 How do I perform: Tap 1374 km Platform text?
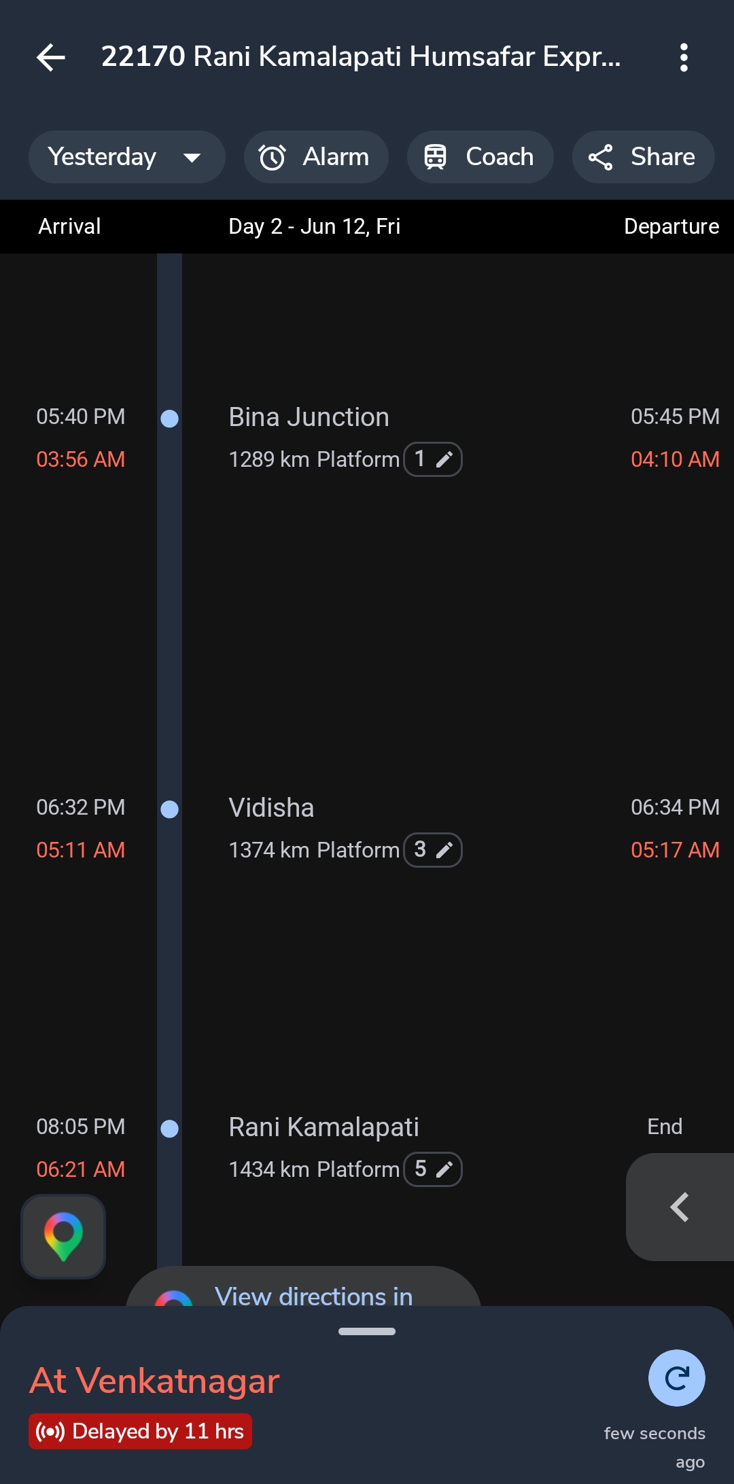(314, 850)
